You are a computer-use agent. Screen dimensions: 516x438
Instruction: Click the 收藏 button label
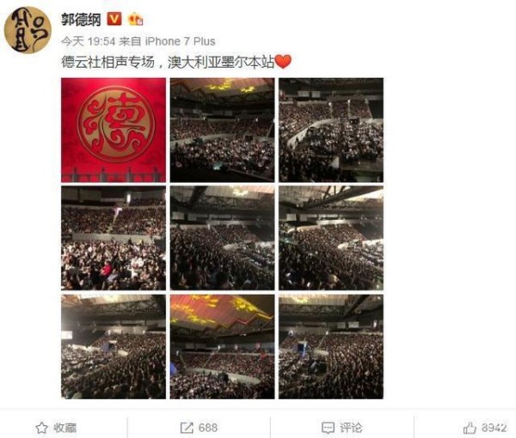pos(65,428)
